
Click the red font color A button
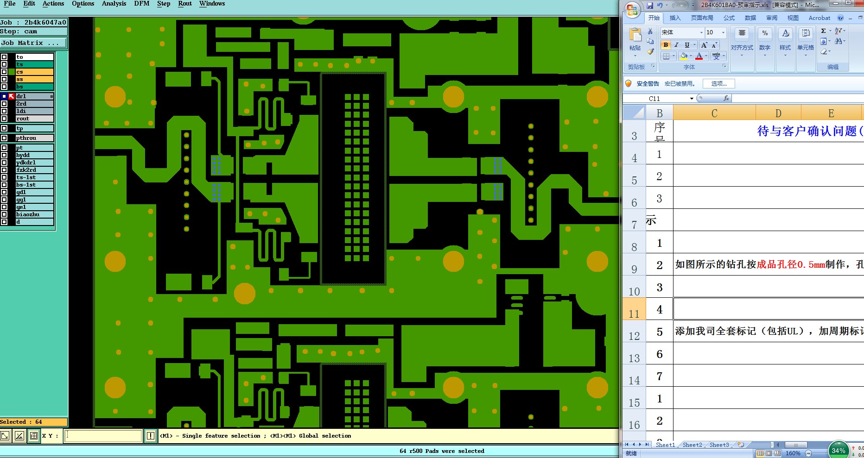699,56
